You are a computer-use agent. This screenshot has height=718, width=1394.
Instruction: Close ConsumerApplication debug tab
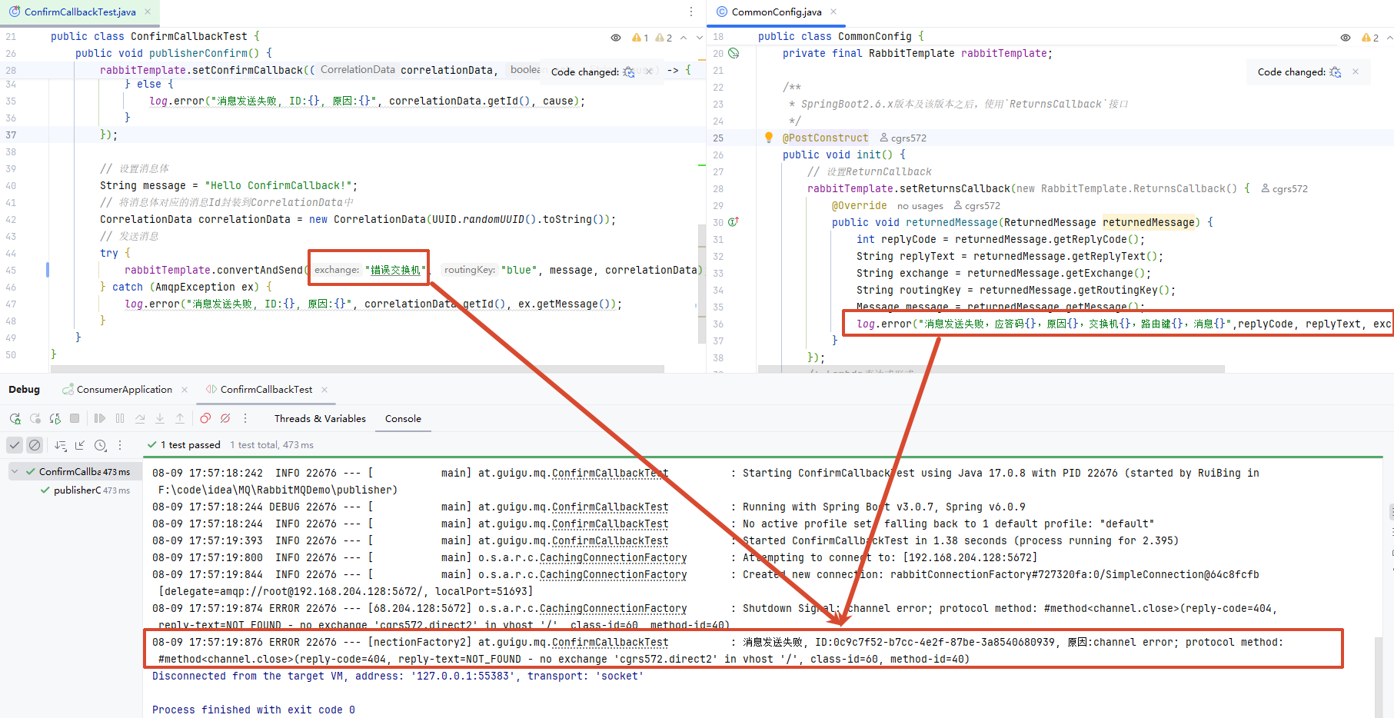pyautogui.click(x=185, y=390)
